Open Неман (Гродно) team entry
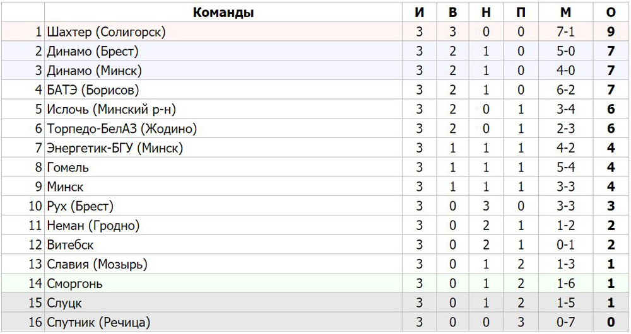The image size is (631, 334). 93,226
